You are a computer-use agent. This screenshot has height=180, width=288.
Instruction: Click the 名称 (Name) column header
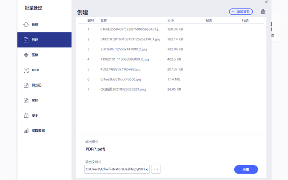[104, 21]
